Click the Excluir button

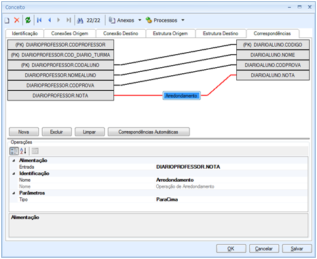click(x=56, y=132)
